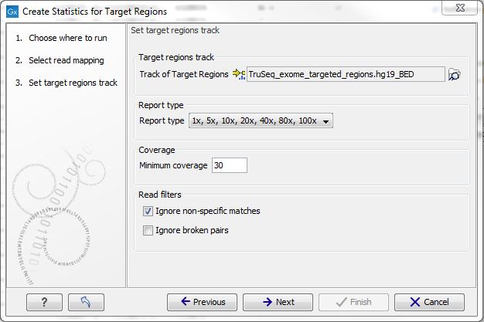Open the Report type dropdown
Viewport: 484px width, 322px height.
[x=261, y=120]
